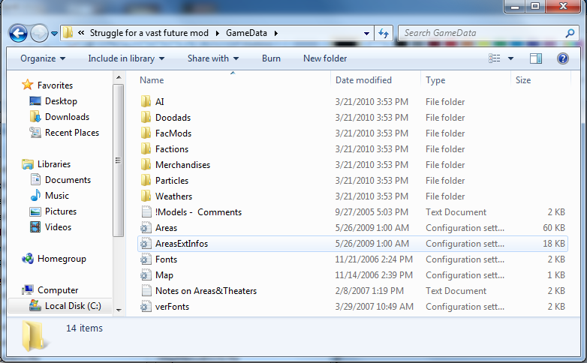587x363 pixels.
Task: Toggle the preview pane icon
Action: click(535, 58)
